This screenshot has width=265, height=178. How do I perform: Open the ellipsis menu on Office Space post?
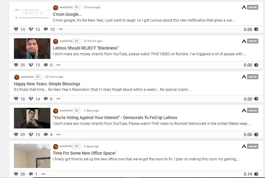pos(43,174)
